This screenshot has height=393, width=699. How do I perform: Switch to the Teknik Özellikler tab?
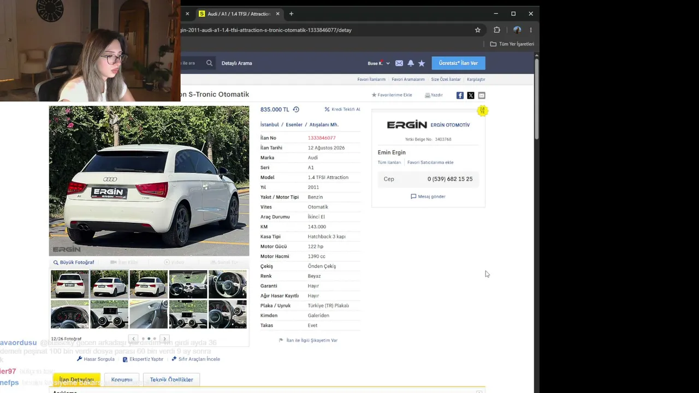click(x=171, y=379)
